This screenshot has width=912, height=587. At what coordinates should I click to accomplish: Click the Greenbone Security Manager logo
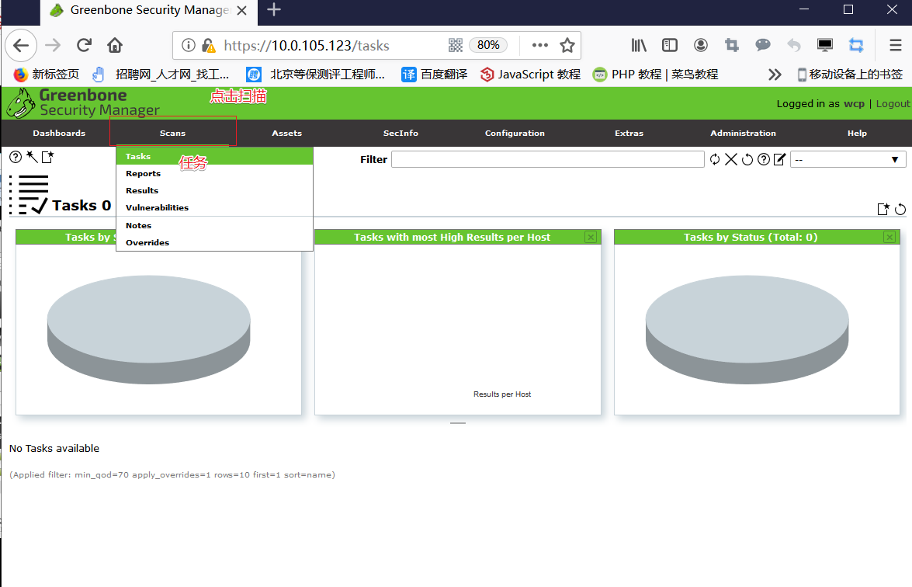point(82,103)
